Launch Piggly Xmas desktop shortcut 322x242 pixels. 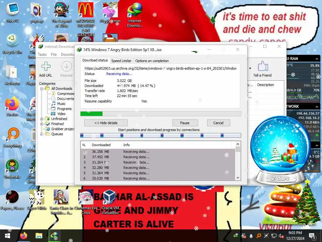pyautogui.click(x=110, y=12)
